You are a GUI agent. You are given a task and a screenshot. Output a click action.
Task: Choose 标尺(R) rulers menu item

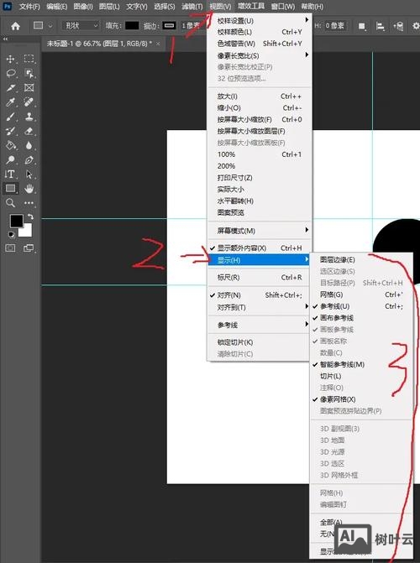pyautogui.click(x=260, y=277)
